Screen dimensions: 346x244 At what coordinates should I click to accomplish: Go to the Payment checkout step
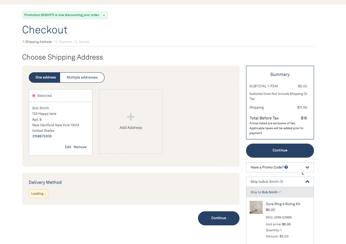tap(63, 42)
